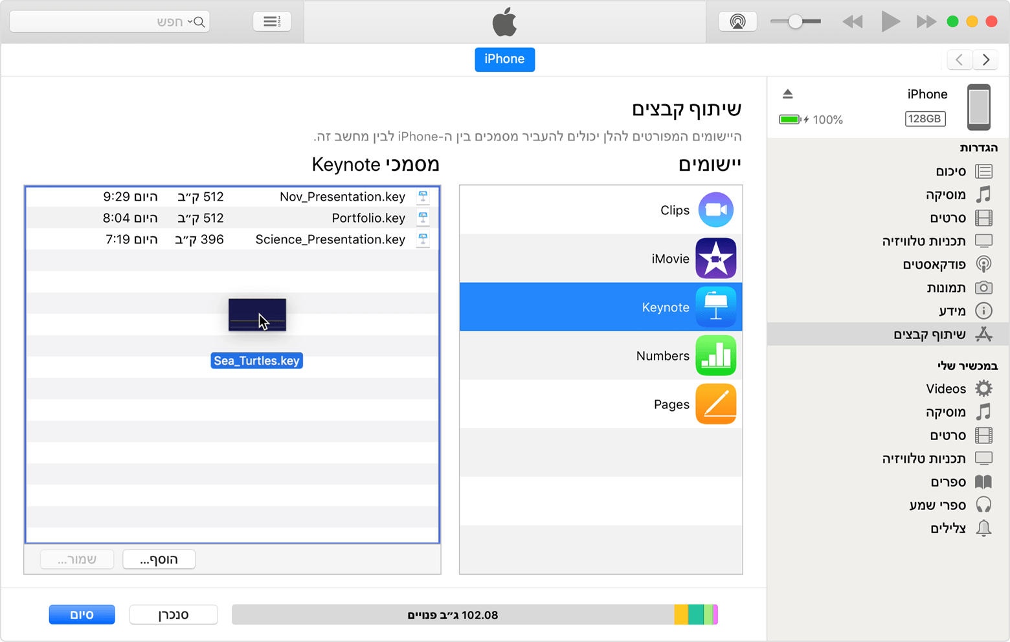Click the on-device סרטים film icon
This screenshot has width=1010, height=642.
(x=983, y=435)
